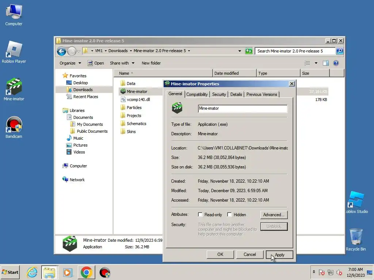This screenshot has width=374, height=280.
Task: Open Bandicam from the taskbar
Action: (104, 272)
